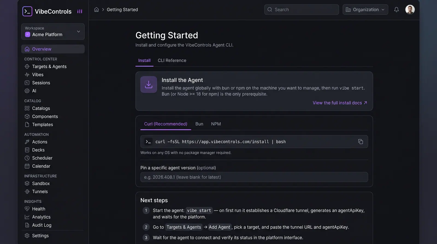Click the Scheduler clock icon
This screenshot has height=244, width=437.
27,158
